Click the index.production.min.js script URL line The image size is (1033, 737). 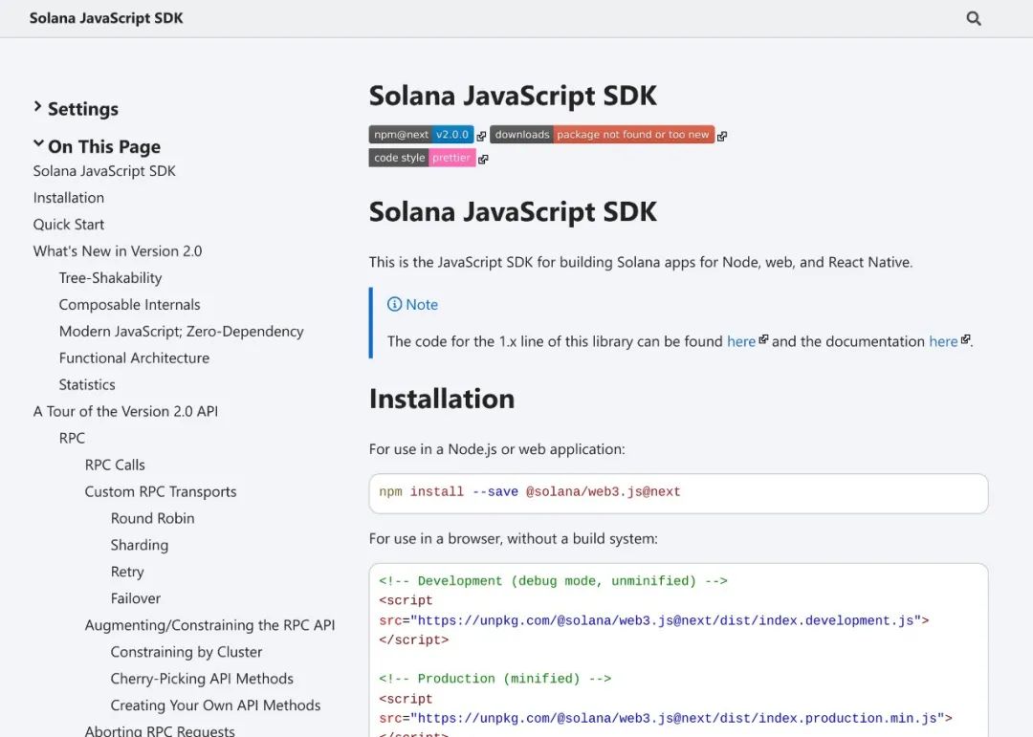666,718
